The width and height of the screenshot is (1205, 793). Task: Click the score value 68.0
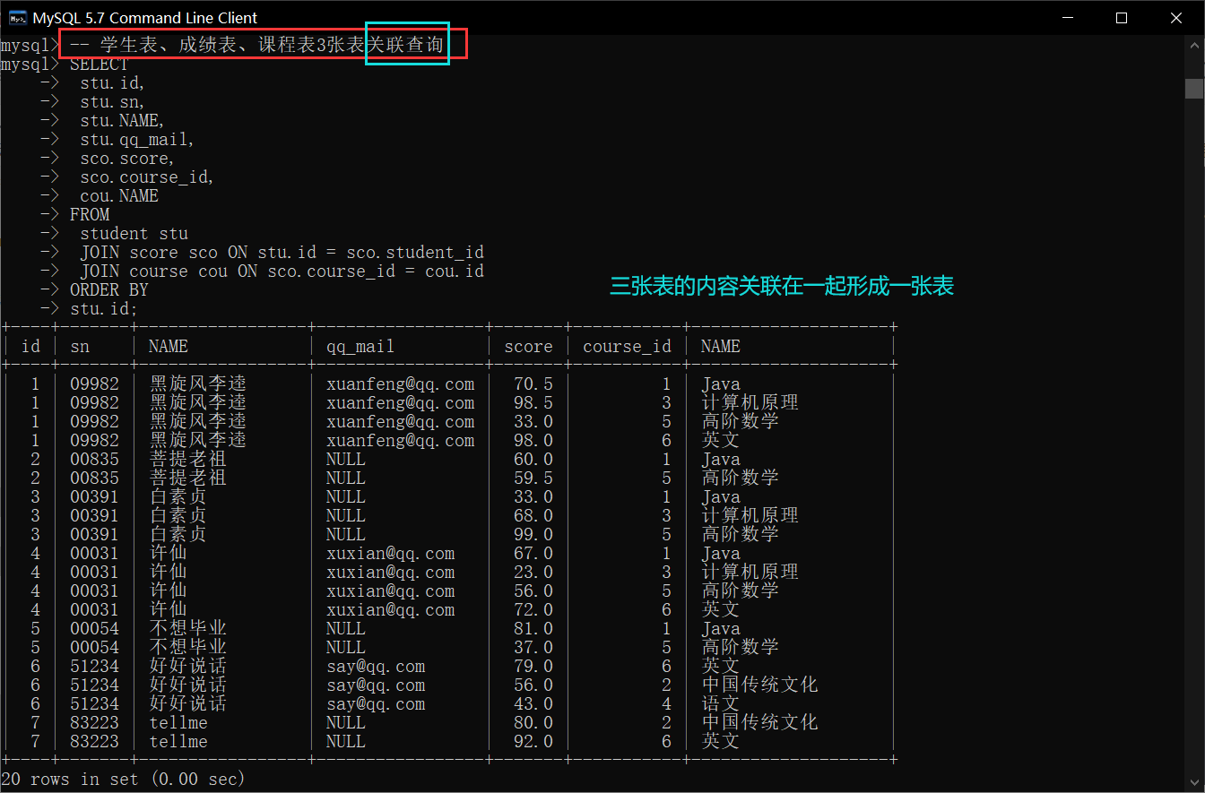tap(533, 516)
